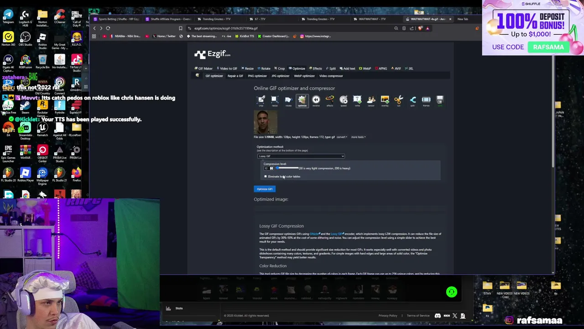Open the Discord icon in the footer

coord(438,316)
